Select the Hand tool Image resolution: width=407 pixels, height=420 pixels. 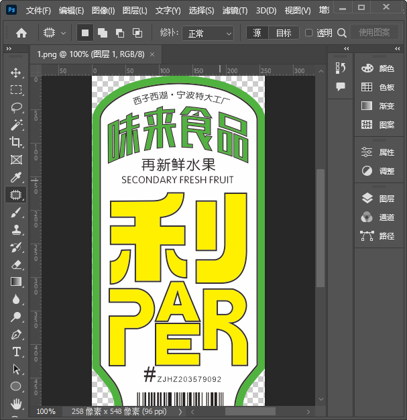click(16, 404)
